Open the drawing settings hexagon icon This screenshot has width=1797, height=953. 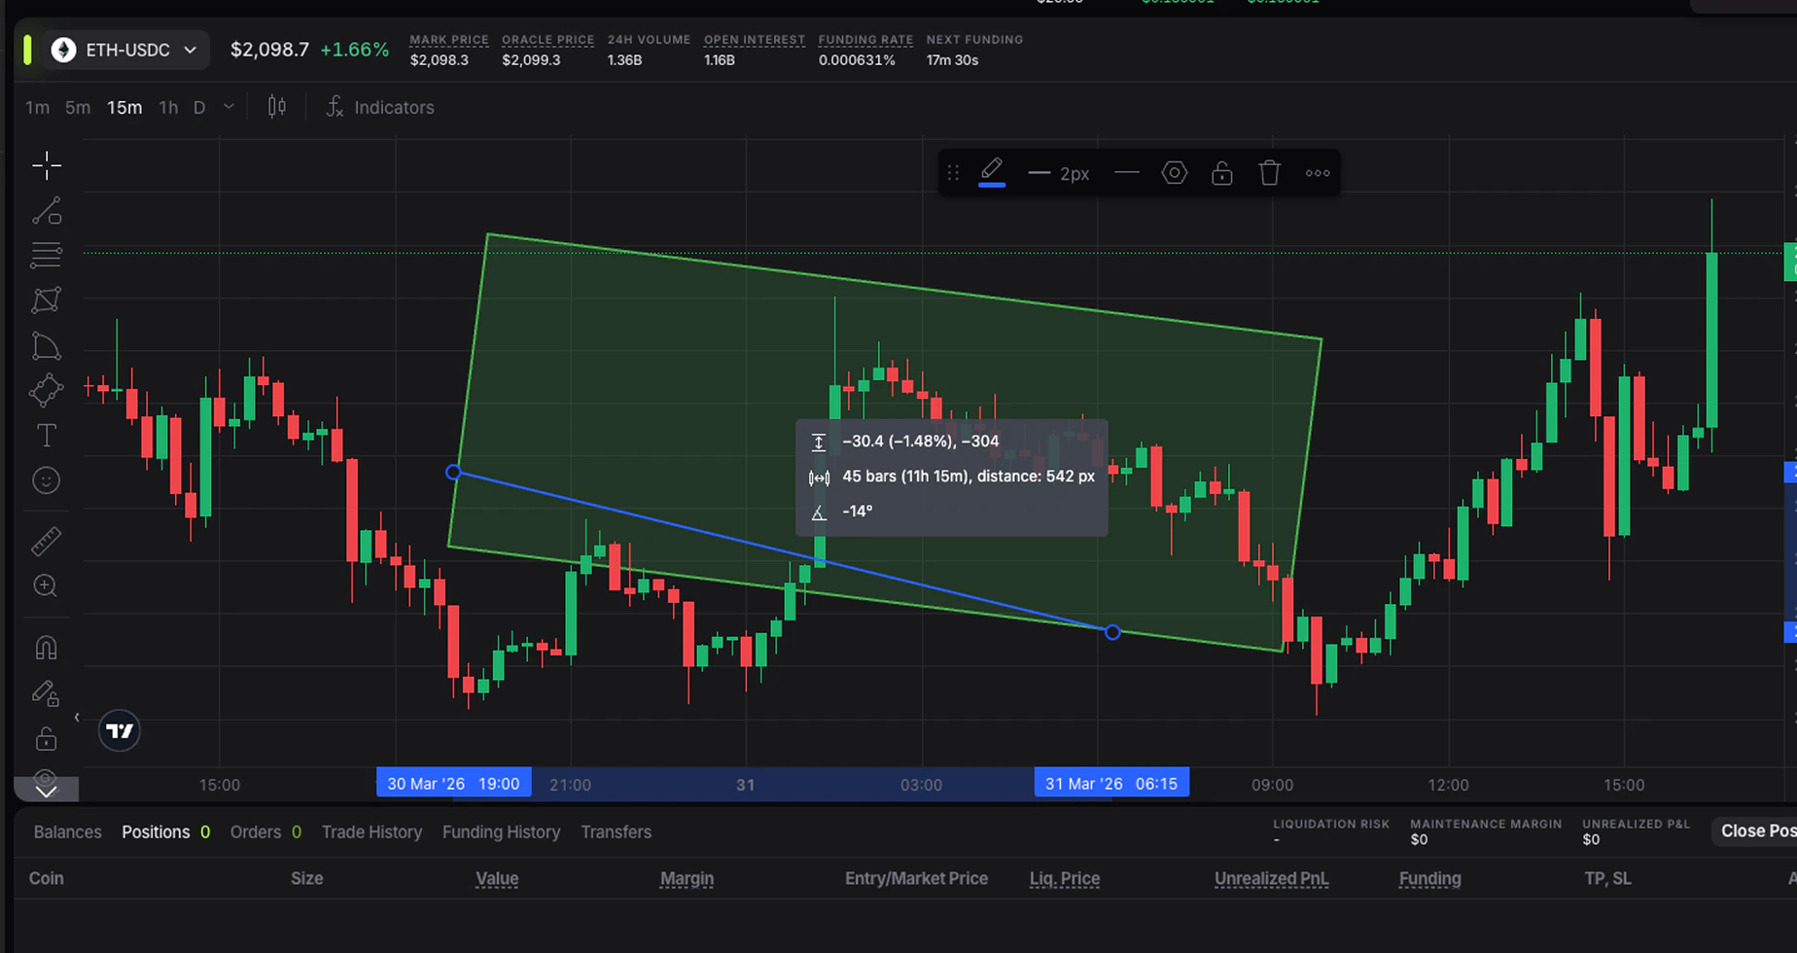[1175, 173]
